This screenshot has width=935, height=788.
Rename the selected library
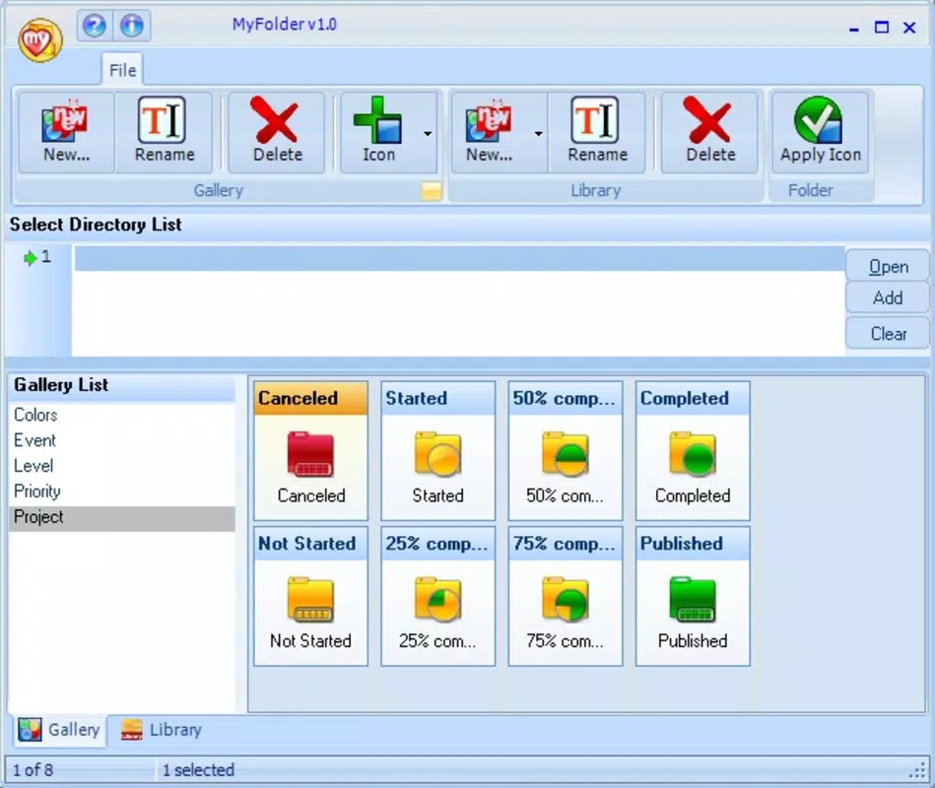click(597, 132)
